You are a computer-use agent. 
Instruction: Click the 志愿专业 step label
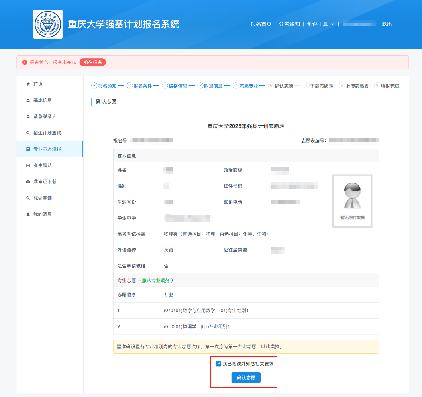(249, 86)
